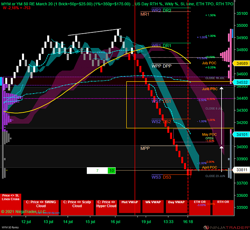Click the 35100 price axis label
Viewport: 250px width, 230px height.
(242, 13)
